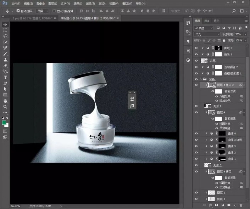Select the Lasso tool
Viewport: 250px width, 209px height.
point(5,36)
